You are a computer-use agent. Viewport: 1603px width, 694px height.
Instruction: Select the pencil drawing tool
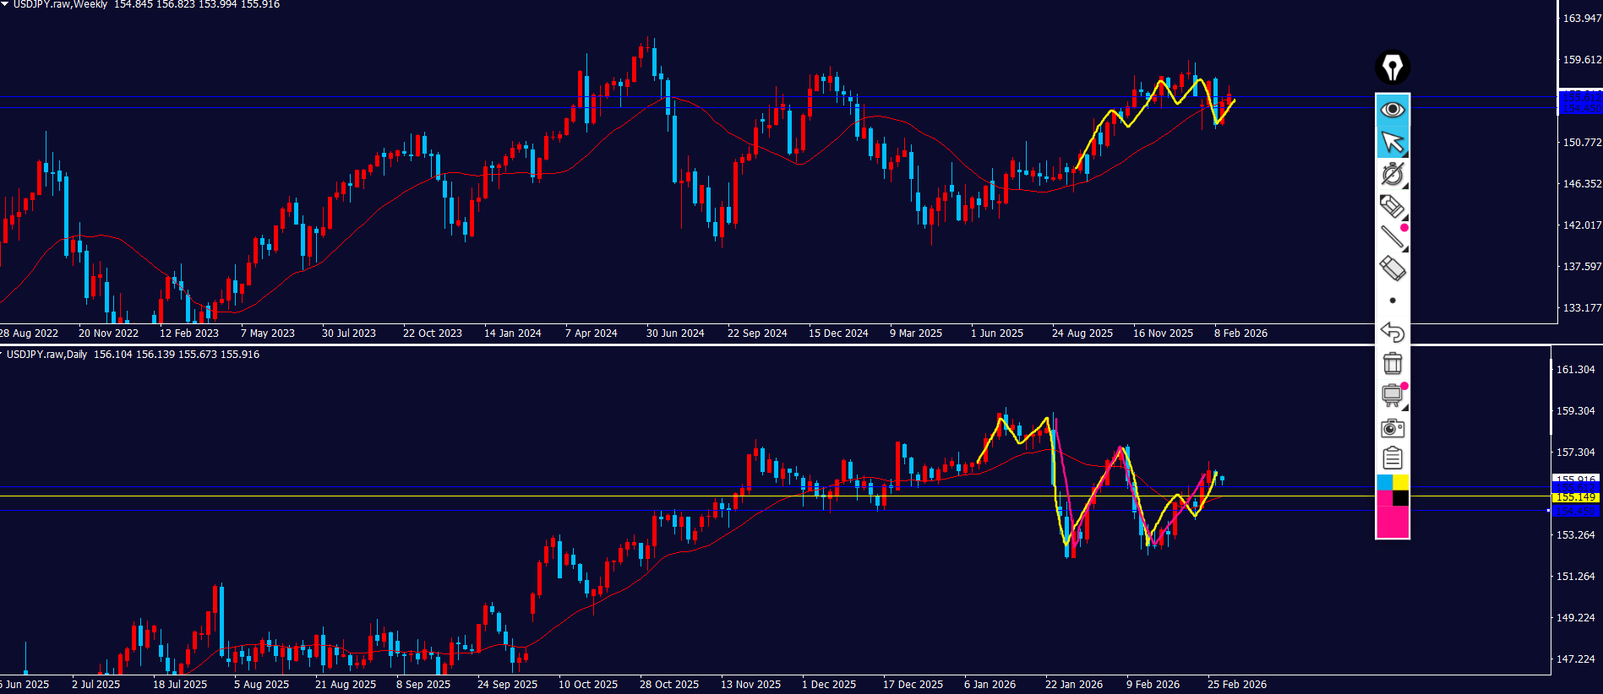click(1392, 206)
